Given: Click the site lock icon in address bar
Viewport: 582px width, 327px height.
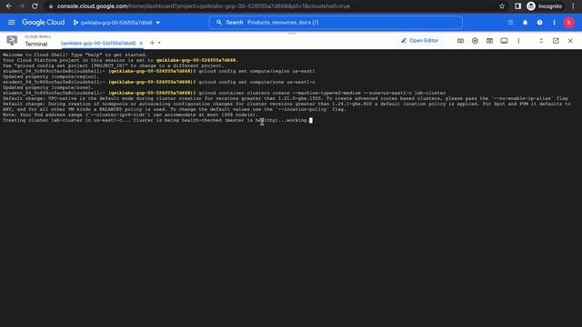Looking at the screenshot, I should pyautogui.click(x=51, y=6).
